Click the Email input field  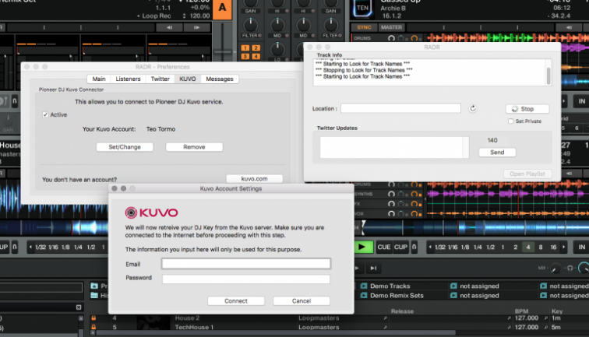point(246,264)
